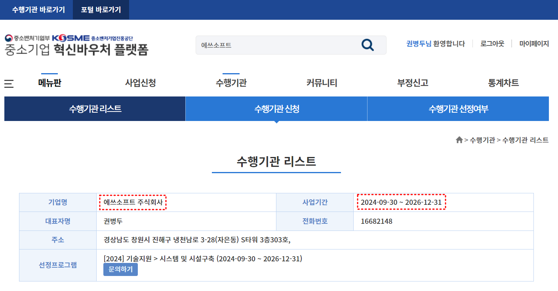Click the 주소 label cell
The height and width of the screenshot is (291, 558).
pyautogui.click(x=58, y=240)
